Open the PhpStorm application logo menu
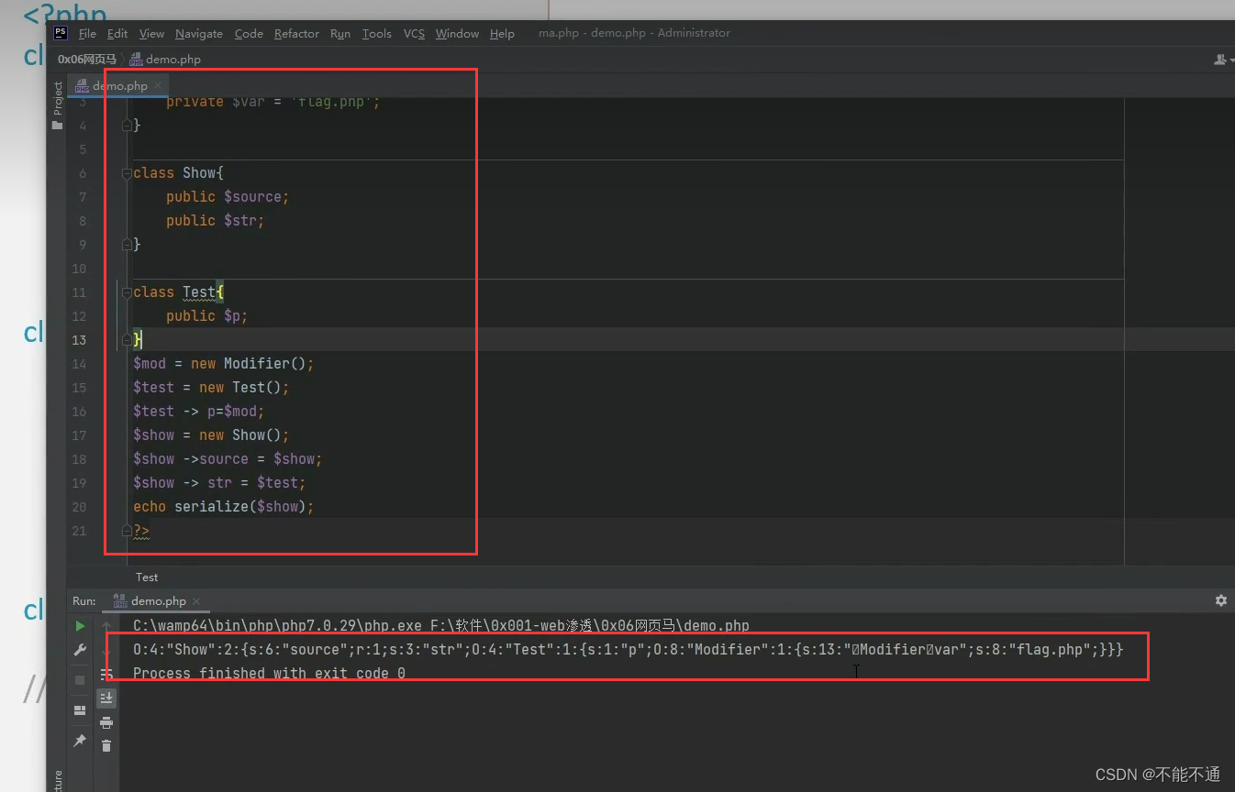The image size is (1235, 792). 61,33
